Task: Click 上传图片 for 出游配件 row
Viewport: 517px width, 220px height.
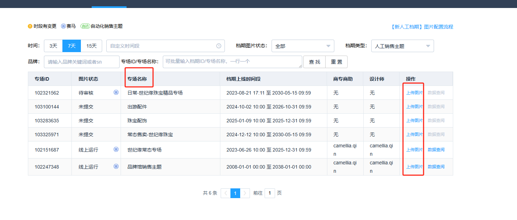Action: [415, 107]
